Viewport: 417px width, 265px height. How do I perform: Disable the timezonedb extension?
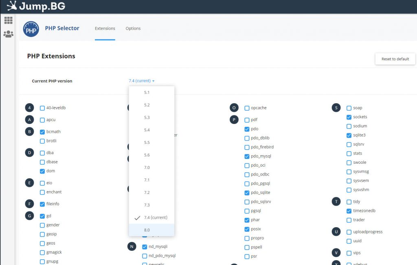348,211
